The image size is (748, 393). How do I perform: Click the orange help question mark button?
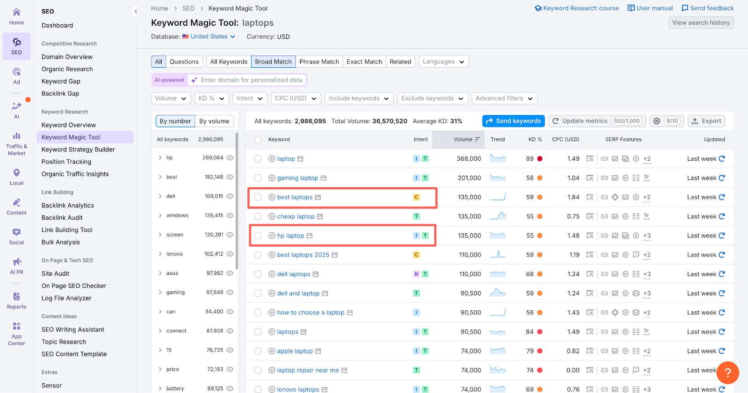pyautogui.click(x=727, y=373)
